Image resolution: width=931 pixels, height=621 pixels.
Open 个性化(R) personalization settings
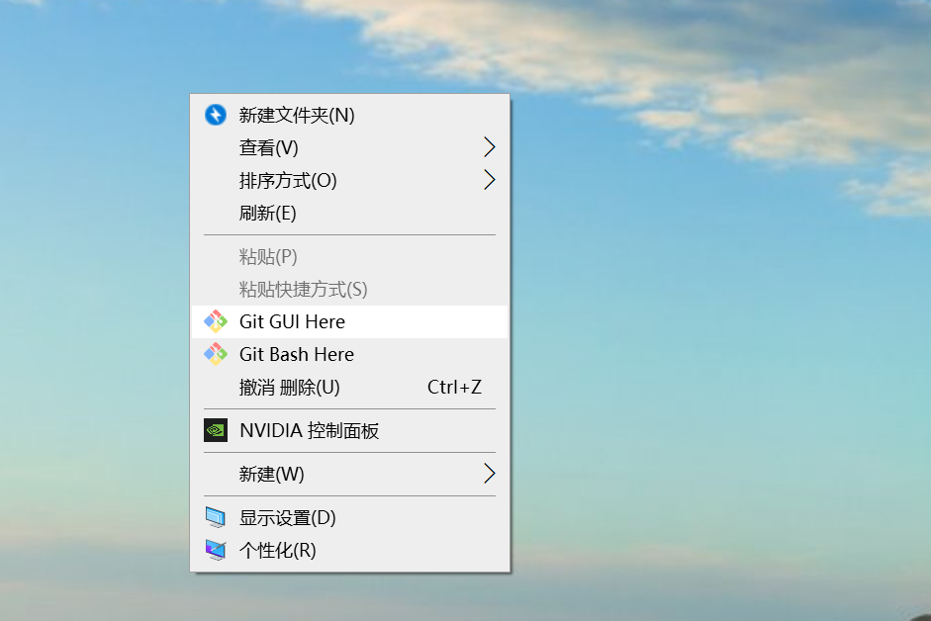click(x=349, y=551)
